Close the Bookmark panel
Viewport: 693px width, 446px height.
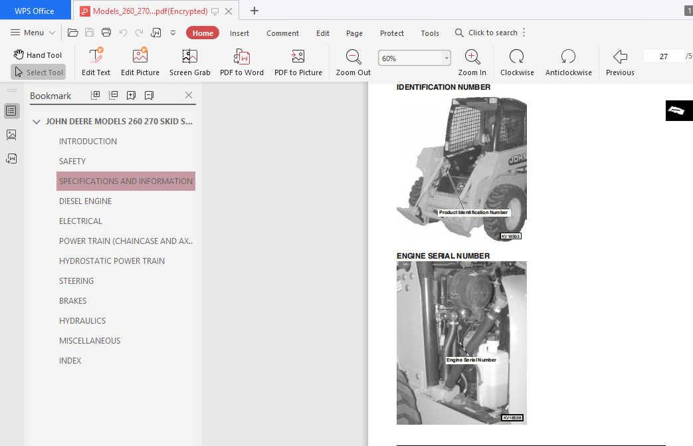(189, 95)
